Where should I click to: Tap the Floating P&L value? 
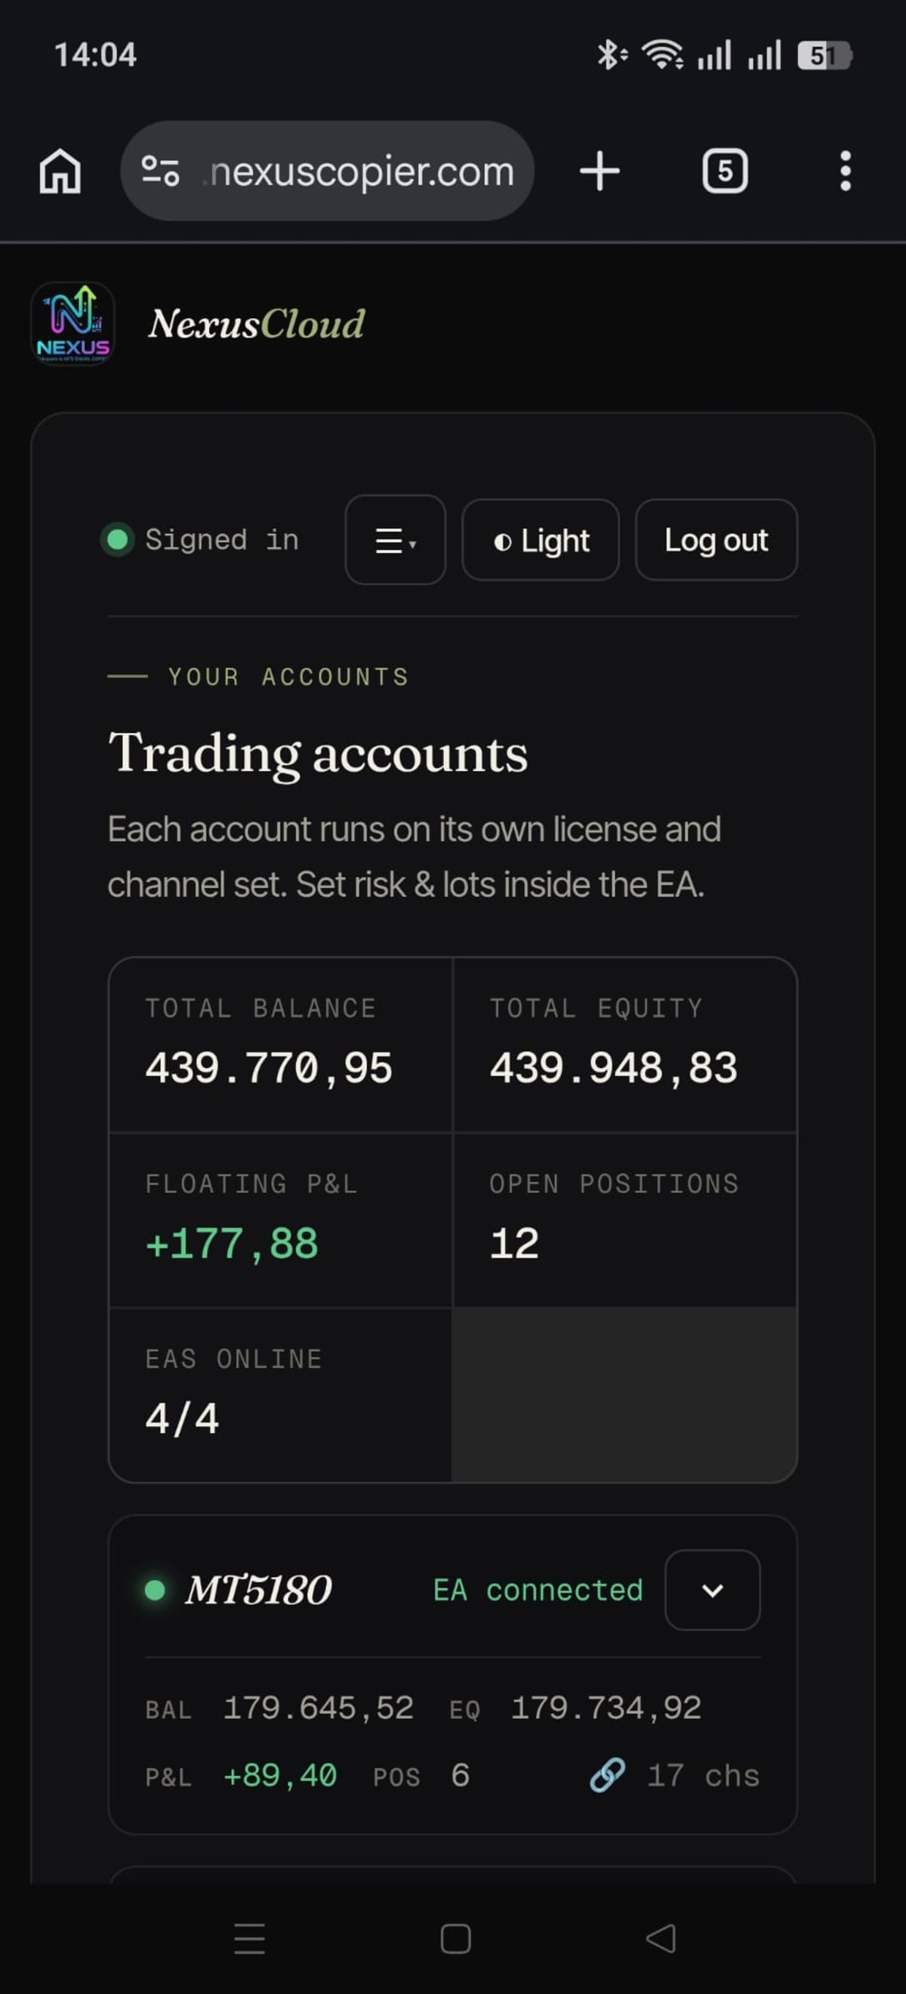pos(231,1244)
